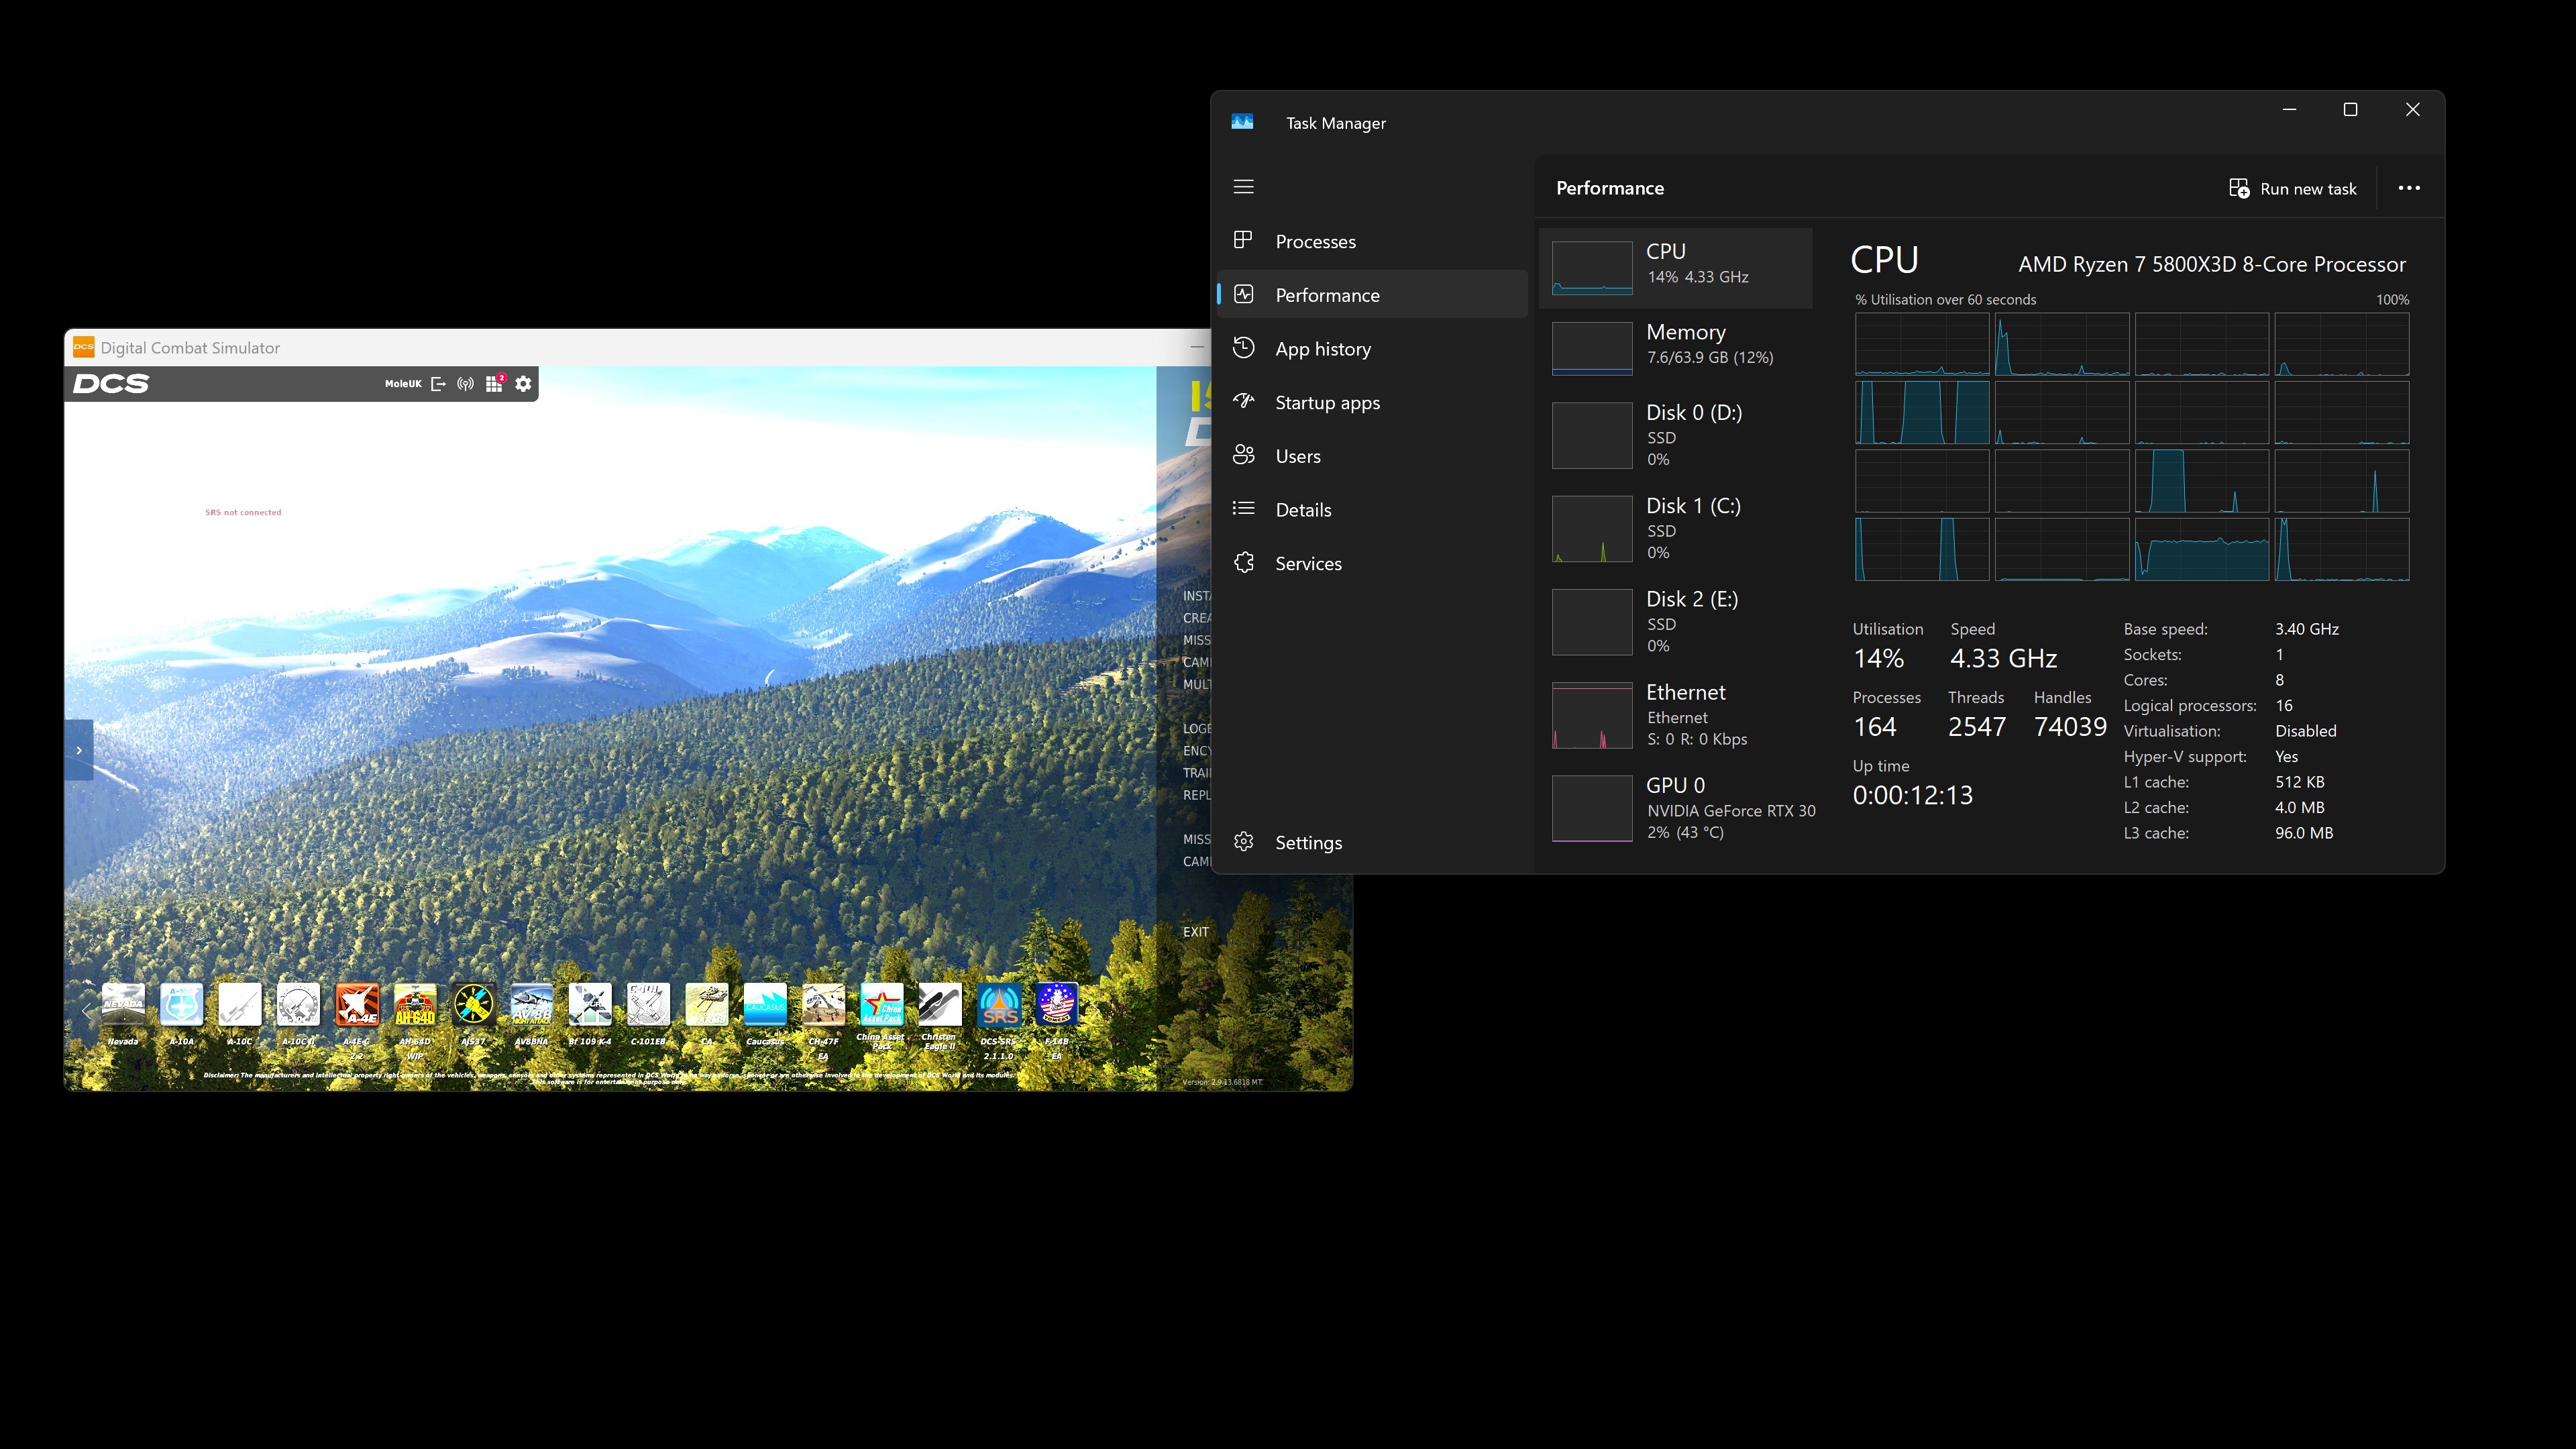The image size is (2576, 1449).
Task: Select the China Asset Pack icon
Action: pos(882,1004)
